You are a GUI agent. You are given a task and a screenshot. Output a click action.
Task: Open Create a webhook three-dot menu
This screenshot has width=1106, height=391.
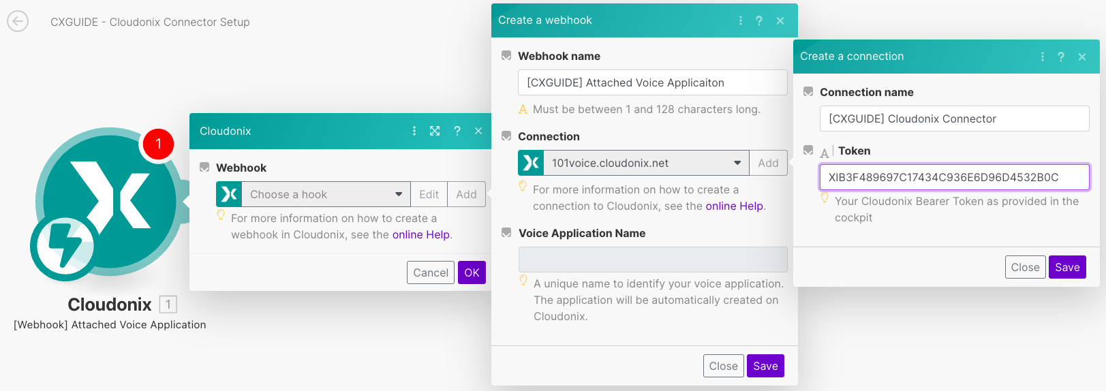pos(741,20)
